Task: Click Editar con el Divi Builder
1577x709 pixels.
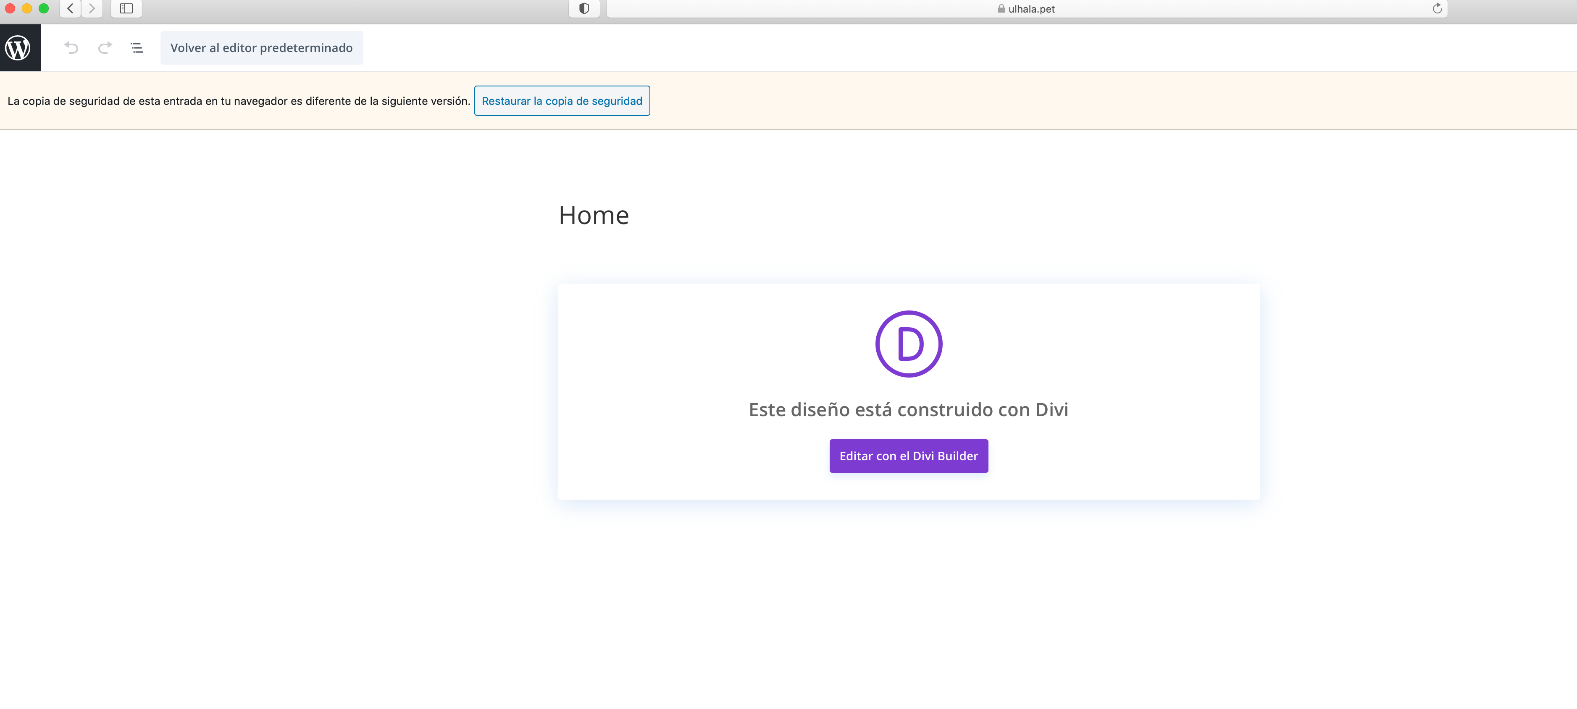Action: (909, 456)
